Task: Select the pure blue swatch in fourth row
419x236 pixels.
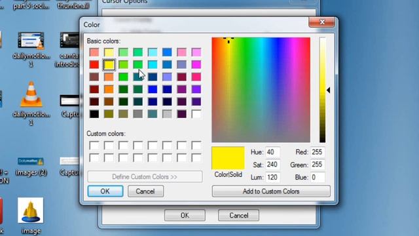Action: coord(153,89)
